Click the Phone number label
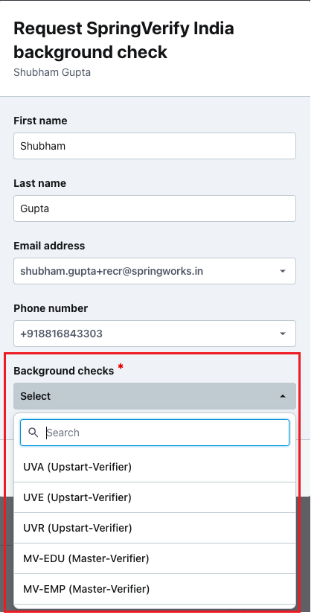Image resolution: width=317 pixels, height=615 pixels. pos(51,309)
